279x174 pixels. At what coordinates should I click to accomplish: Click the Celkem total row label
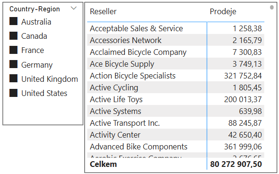pyautogui.click(x=103, y=164)
